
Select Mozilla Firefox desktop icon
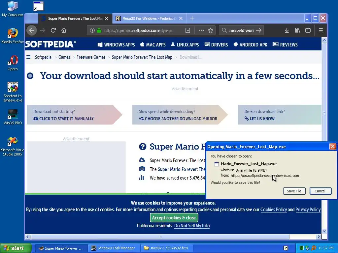click(13, 36)
